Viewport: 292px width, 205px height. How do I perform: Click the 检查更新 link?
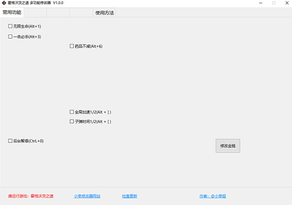coord(129,196)
